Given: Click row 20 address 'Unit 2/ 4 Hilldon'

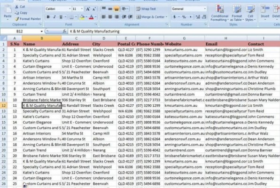Looking at the screenshot, I should coord(76,150).
